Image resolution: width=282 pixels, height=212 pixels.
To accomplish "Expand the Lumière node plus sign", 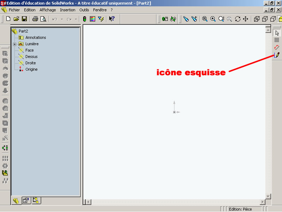I will pos(14,44).
